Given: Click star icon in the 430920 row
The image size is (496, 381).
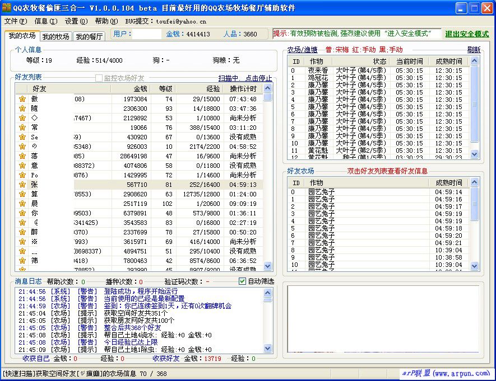Looking at the screenshot, I should coord(22,137).
